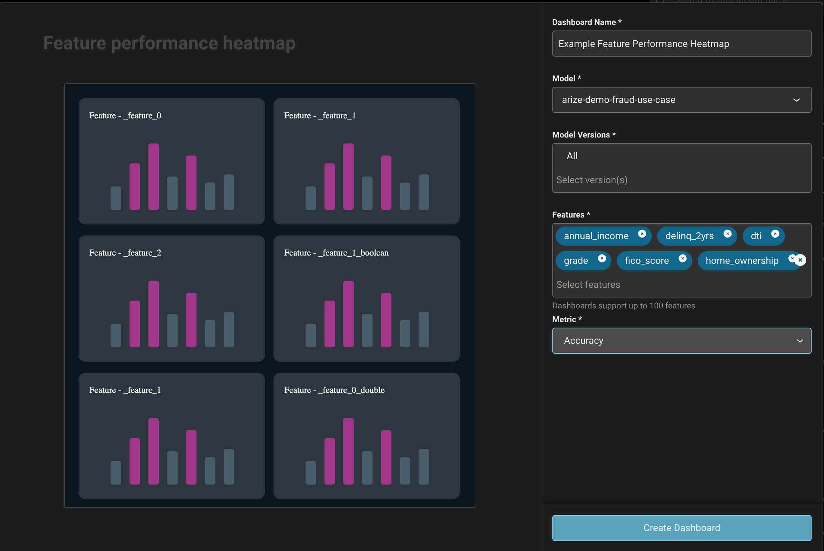Image resolution: width=824 pixels, height=551 pixels.
Task: Click the Feature - _feature_1_boolean preview card
Action: coord(366,298)
